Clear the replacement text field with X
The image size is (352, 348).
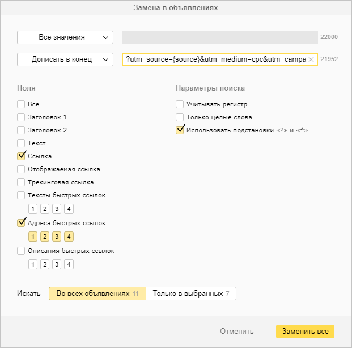311,59
